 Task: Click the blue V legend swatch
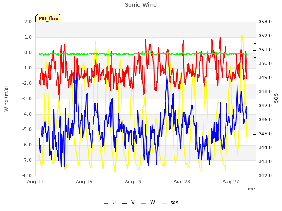pyautogui.click(x=125, y=203)
